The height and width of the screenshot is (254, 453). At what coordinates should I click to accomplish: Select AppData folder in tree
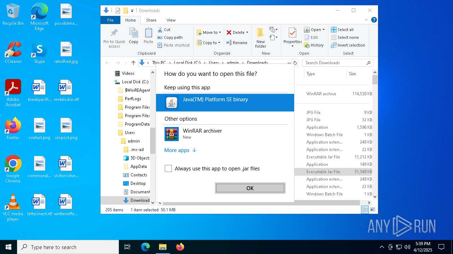click(x=135, y=167)
